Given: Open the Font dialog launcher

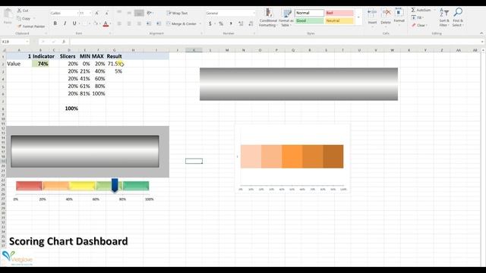Looking at the screenshot, I should [110, 33].
